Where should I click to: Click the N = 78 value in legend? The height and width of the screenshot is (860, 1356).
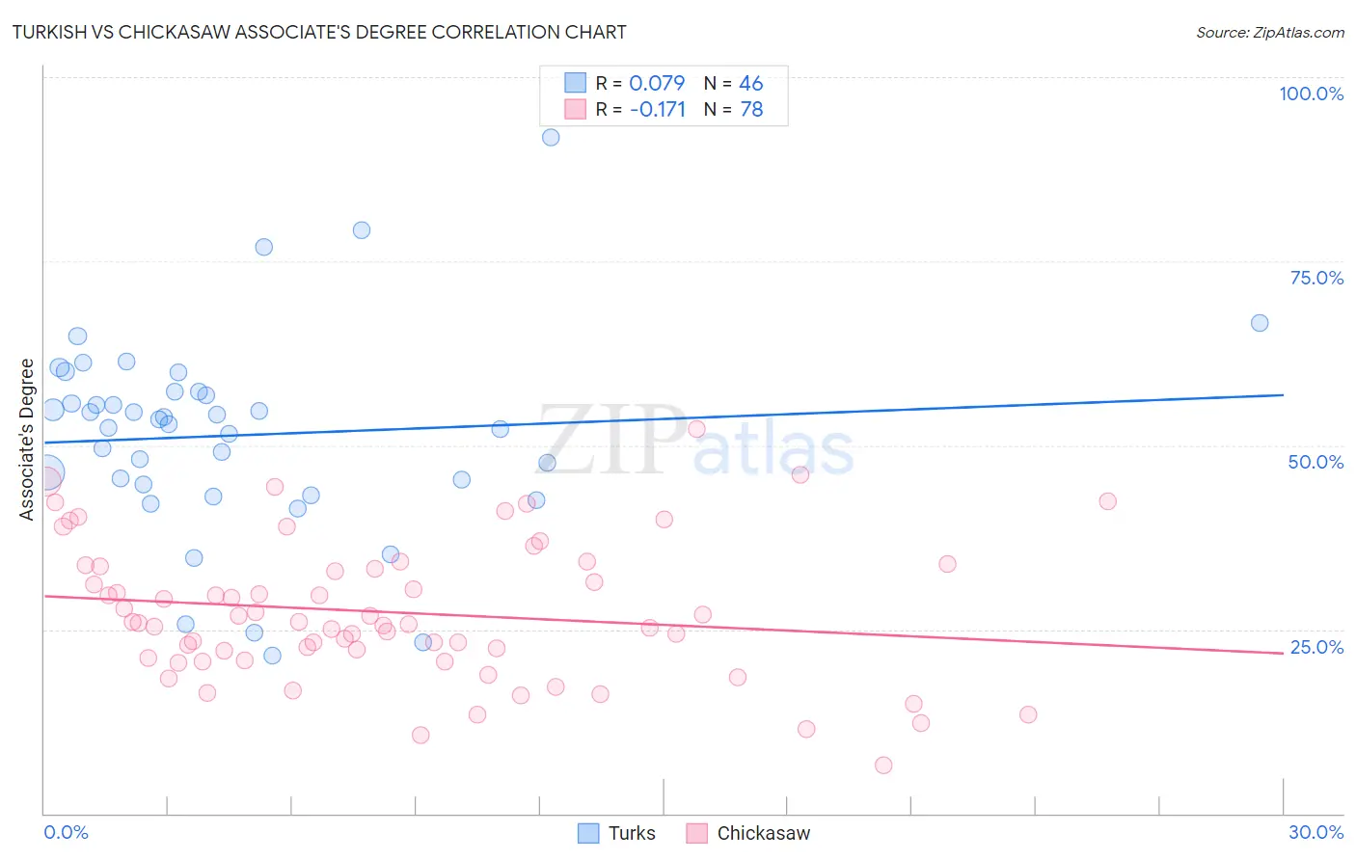[x=734, y=109]
